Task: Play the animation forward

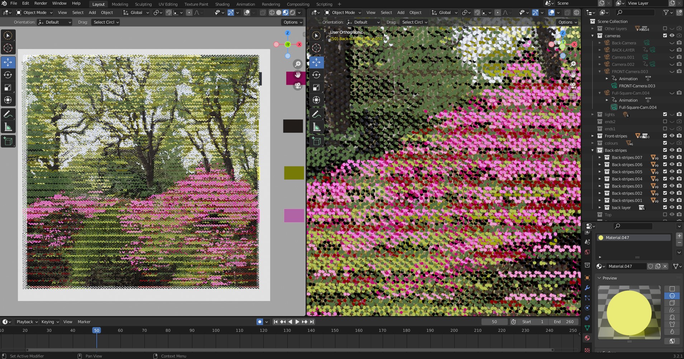Action: 297,322
